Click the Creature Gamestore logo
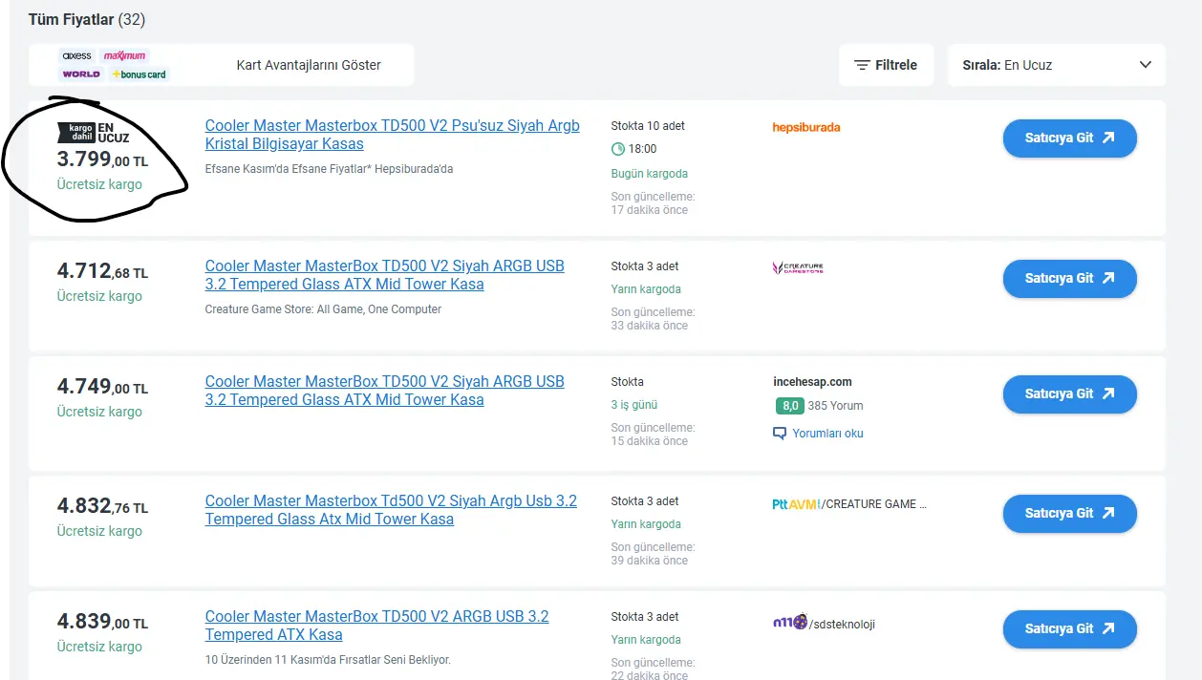 pyautogui.click(x=798, y=268)
